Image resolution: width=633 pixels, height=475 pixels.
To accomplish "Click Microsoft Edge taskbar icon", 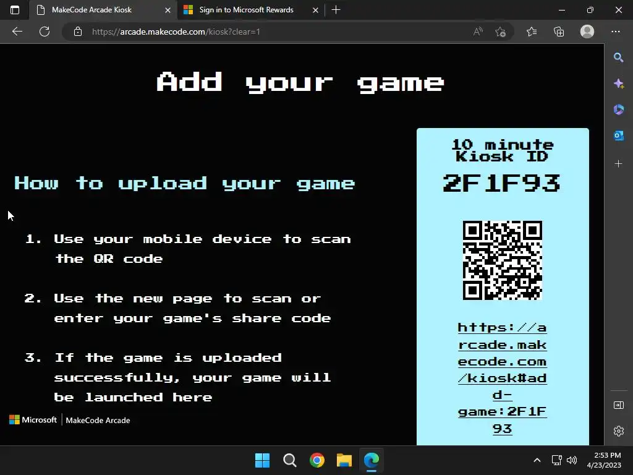I will click(372, 460).
